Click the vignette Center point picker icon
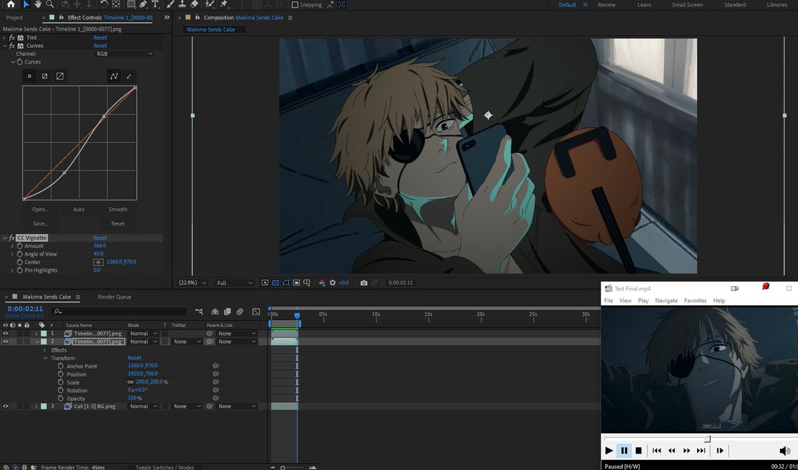The image size is (798, 470). (98, 262)
